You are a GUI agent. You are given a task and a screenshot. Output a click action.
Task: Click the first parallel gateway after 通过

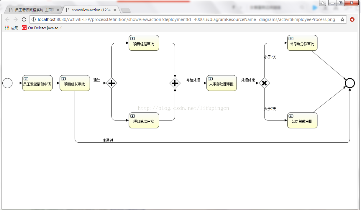click(111, 83)
